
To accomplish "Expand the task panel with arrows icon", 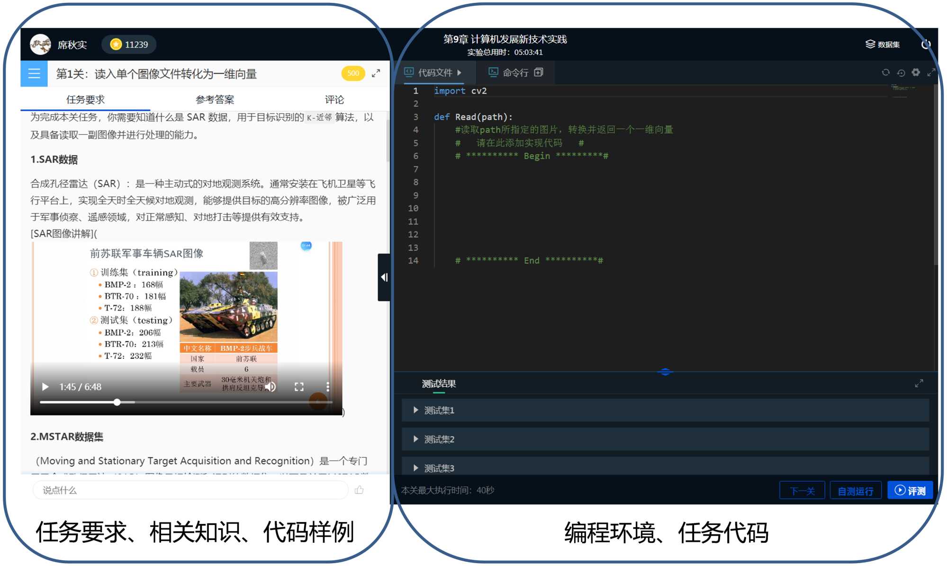I will [x=376, y=73].
